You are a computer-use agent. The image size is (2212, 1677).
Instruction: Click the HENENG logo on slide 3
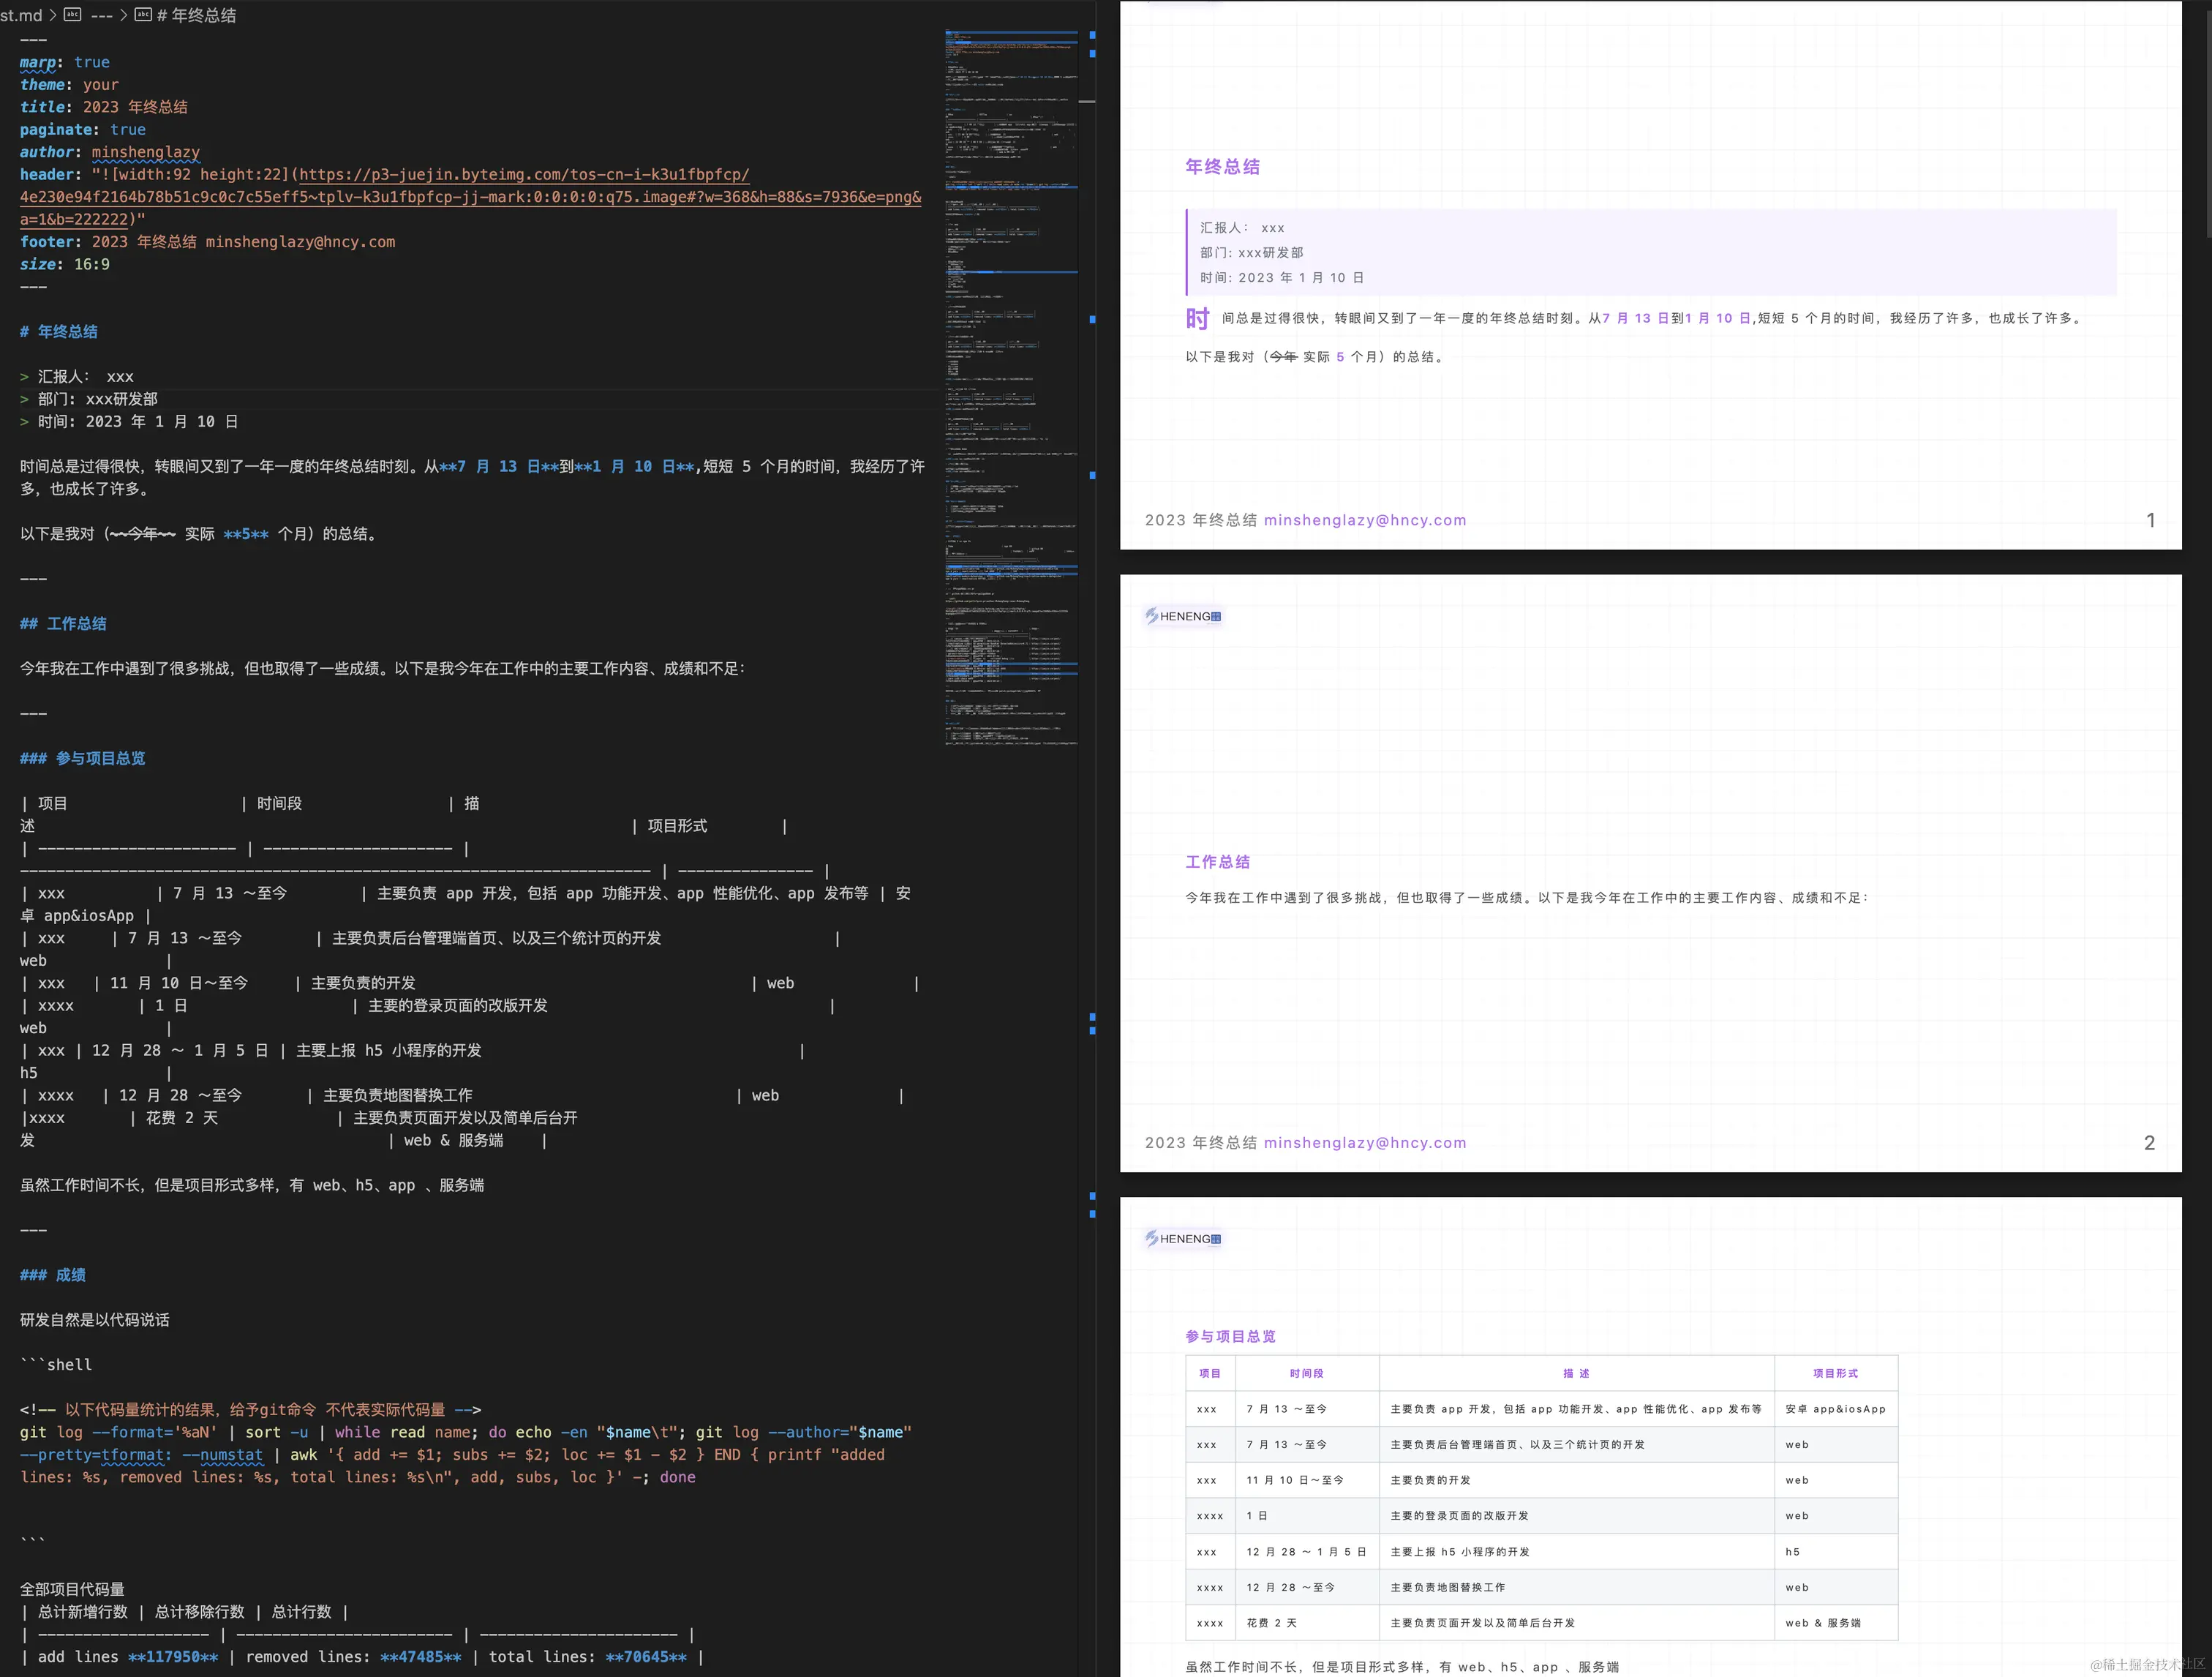click(1183, 1238)
